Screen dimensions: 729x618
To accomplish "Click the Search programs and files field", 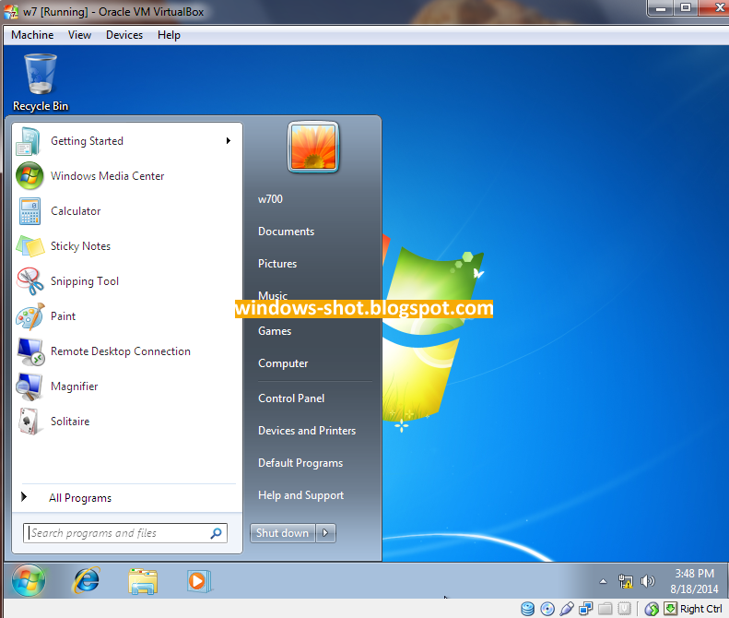I will pos(125,533).
